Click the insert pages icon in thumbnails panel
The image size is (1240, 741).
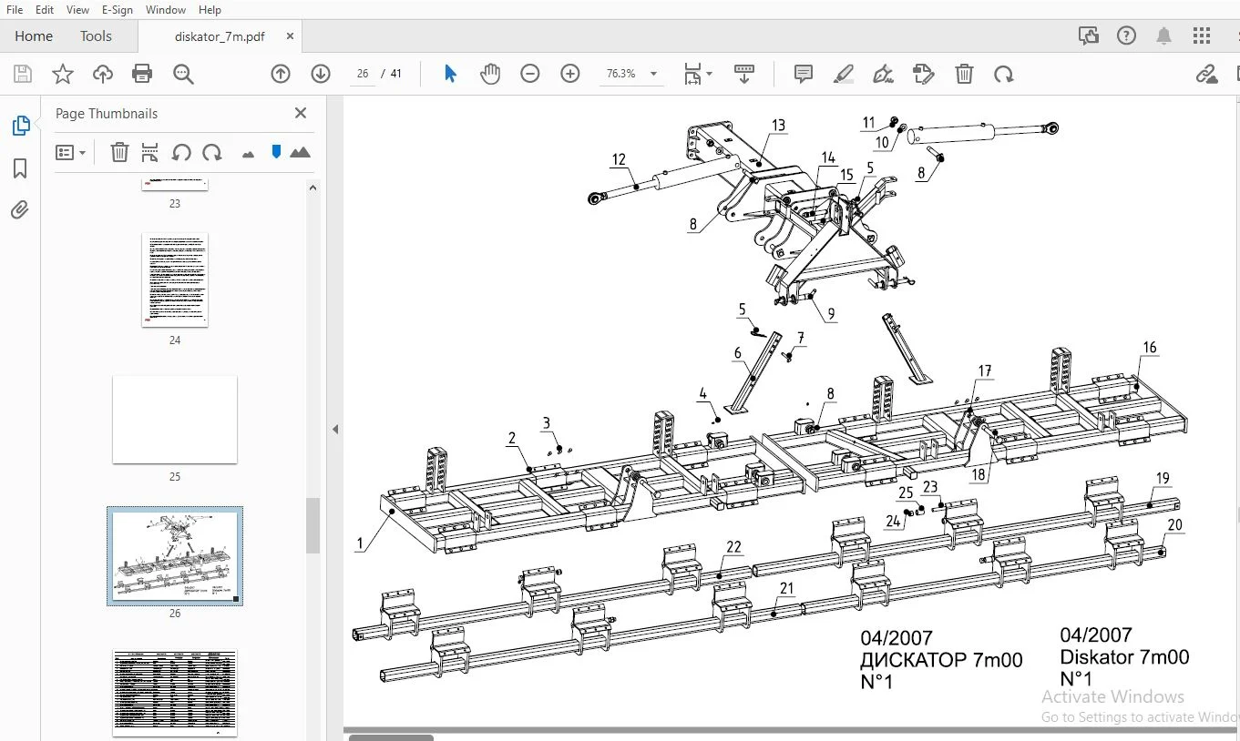(x=150, y=152)
